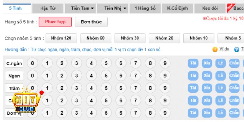
Task: Choose the Nhóm 120 group button
Action: (x=61, y=38)
